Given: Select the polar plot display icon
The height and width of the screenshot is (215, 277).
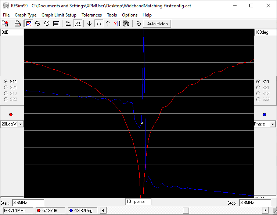Looking at the screenshot, I should [x=47, y=23].
